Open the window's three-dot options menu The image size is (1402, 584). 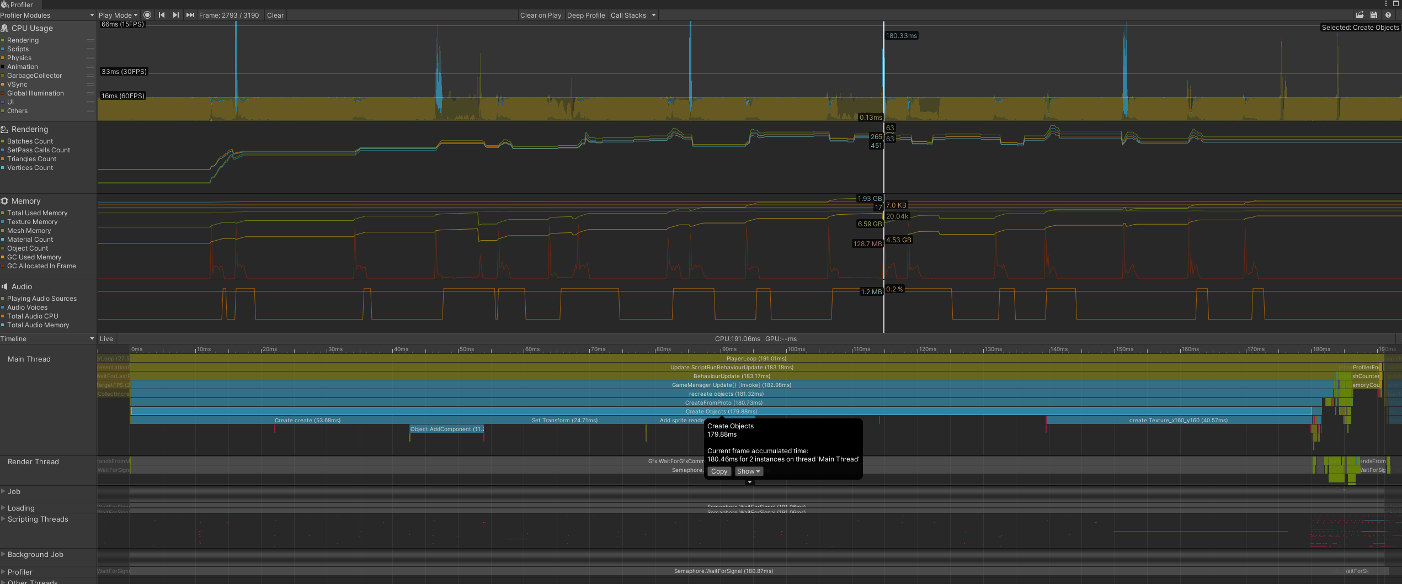coord(1385,4)
